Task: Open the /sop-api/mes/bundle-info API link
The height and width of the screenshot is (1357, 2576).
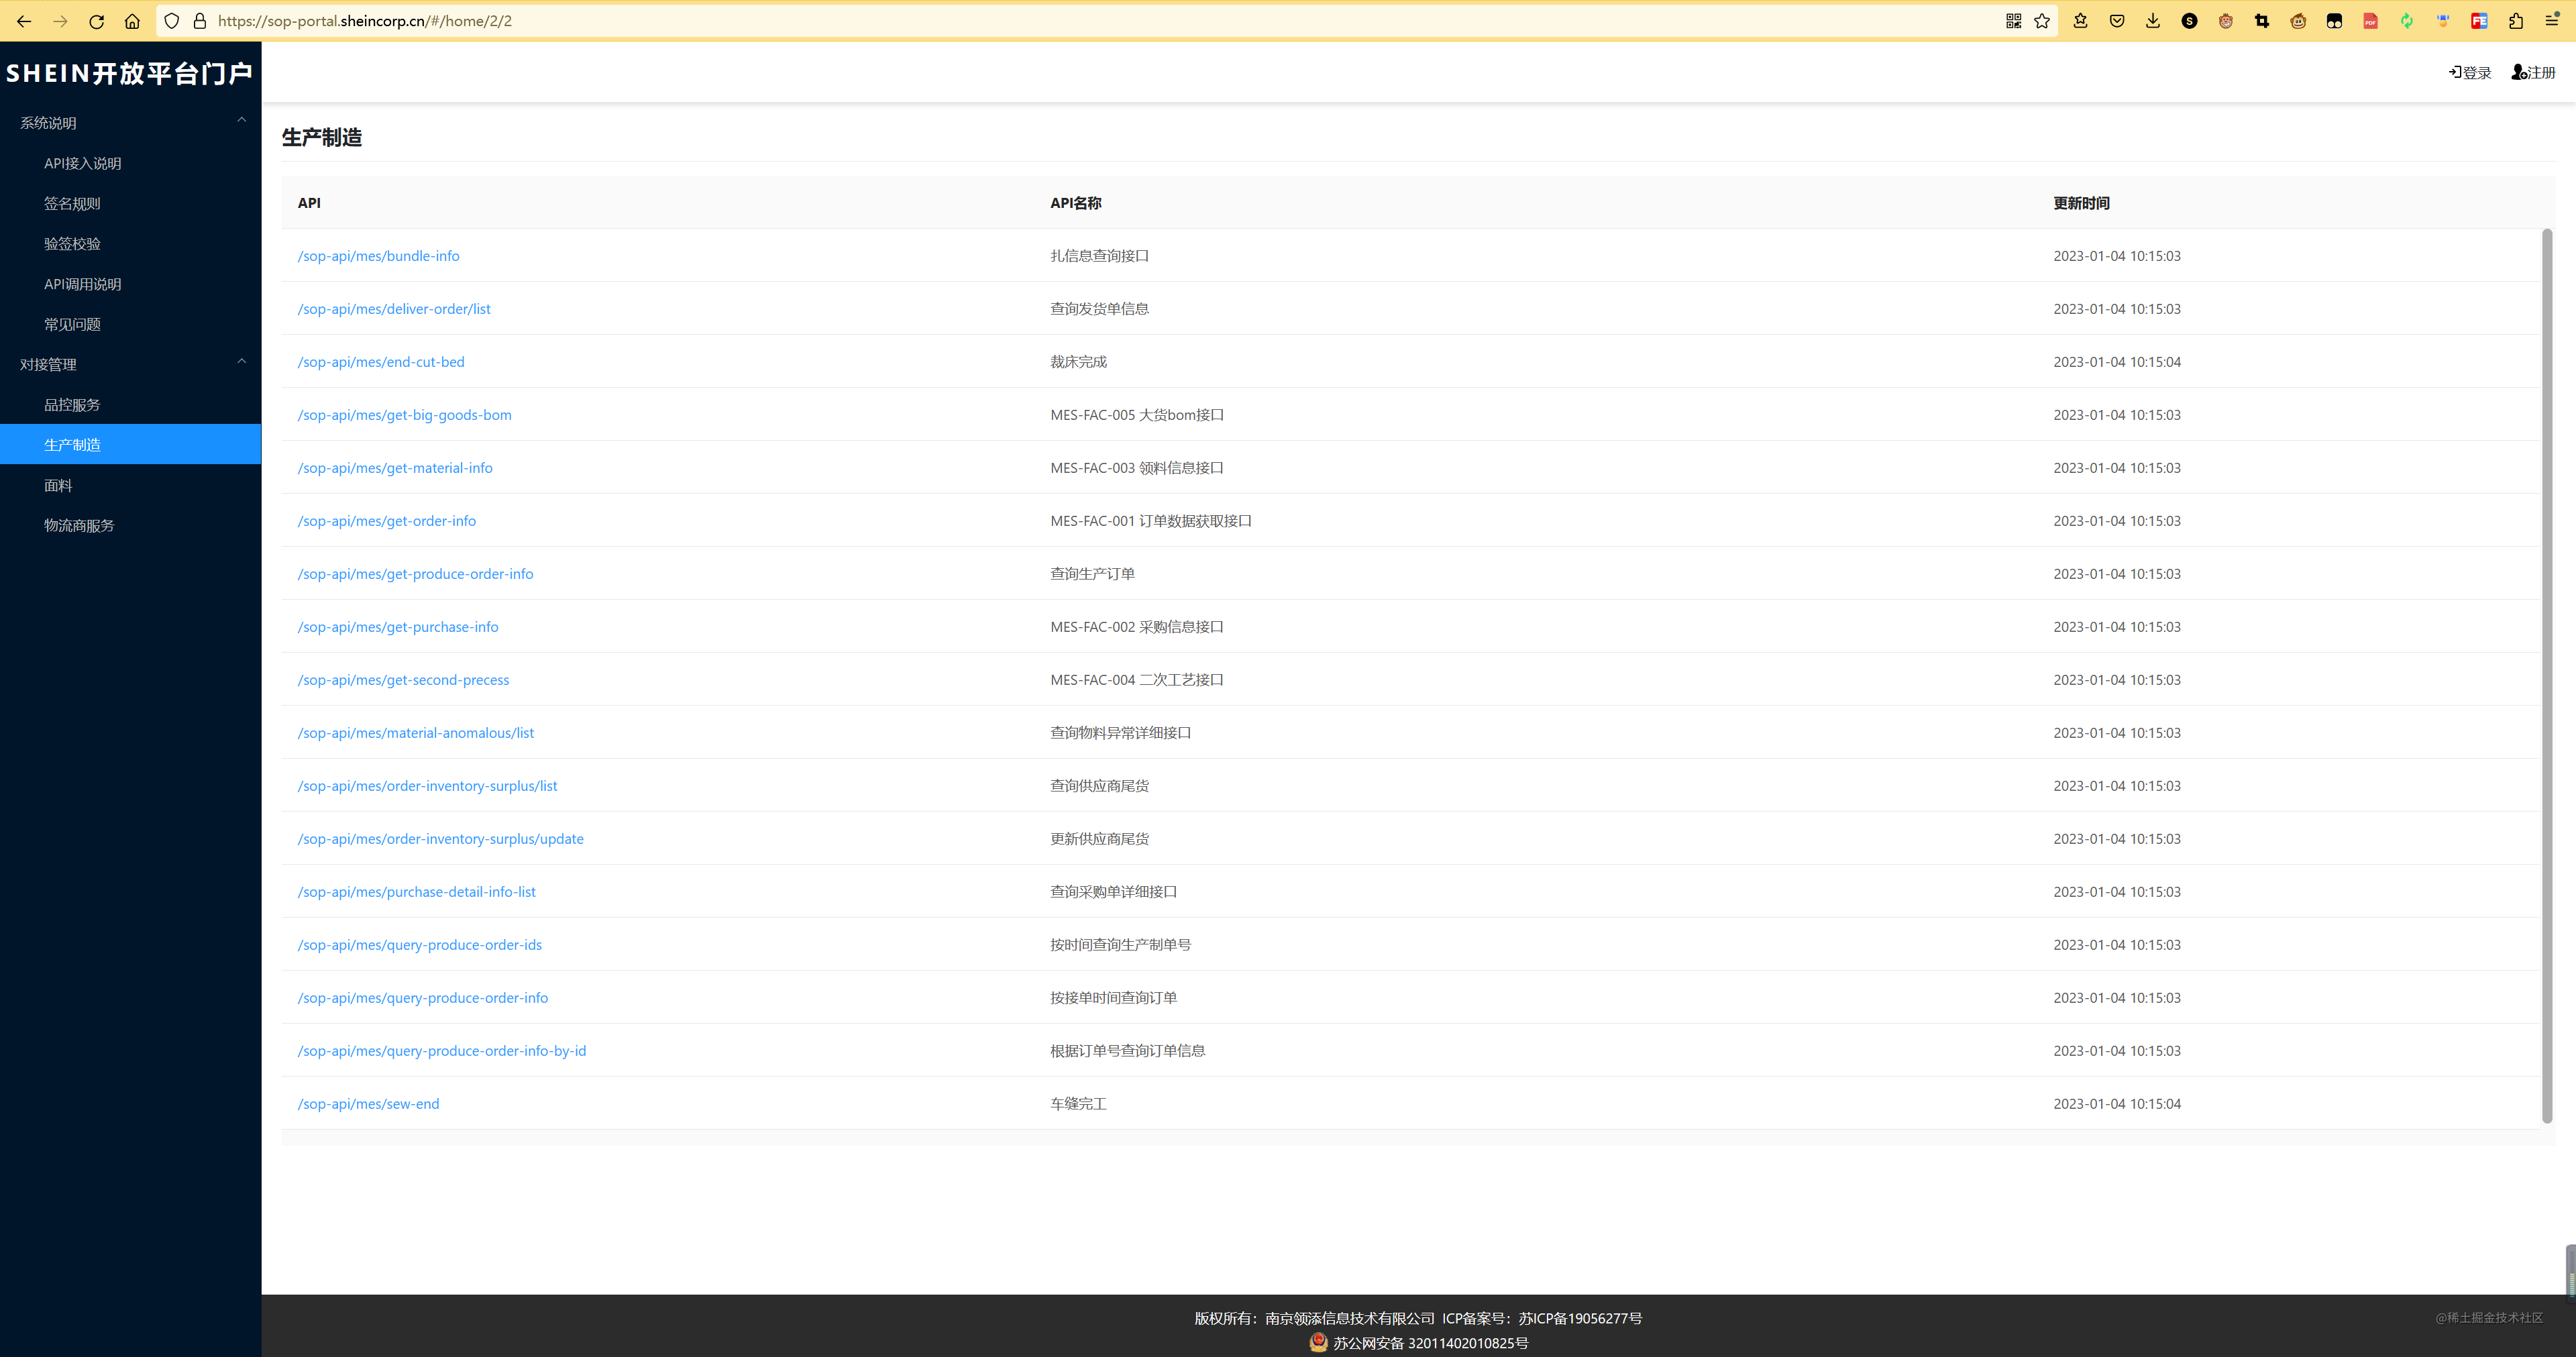Action: pyautogui.click(x=378, y=256)
